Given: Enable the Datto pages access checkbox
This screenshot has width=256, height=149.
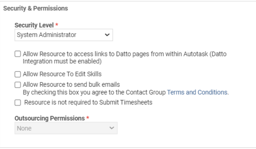Looking at the screenshot, I should (18, 54).
